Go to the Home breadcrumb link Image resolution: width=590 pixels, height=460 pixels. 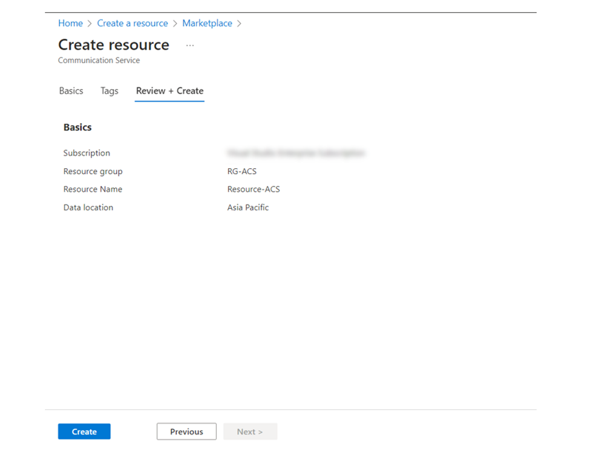[x=70, y=24]
